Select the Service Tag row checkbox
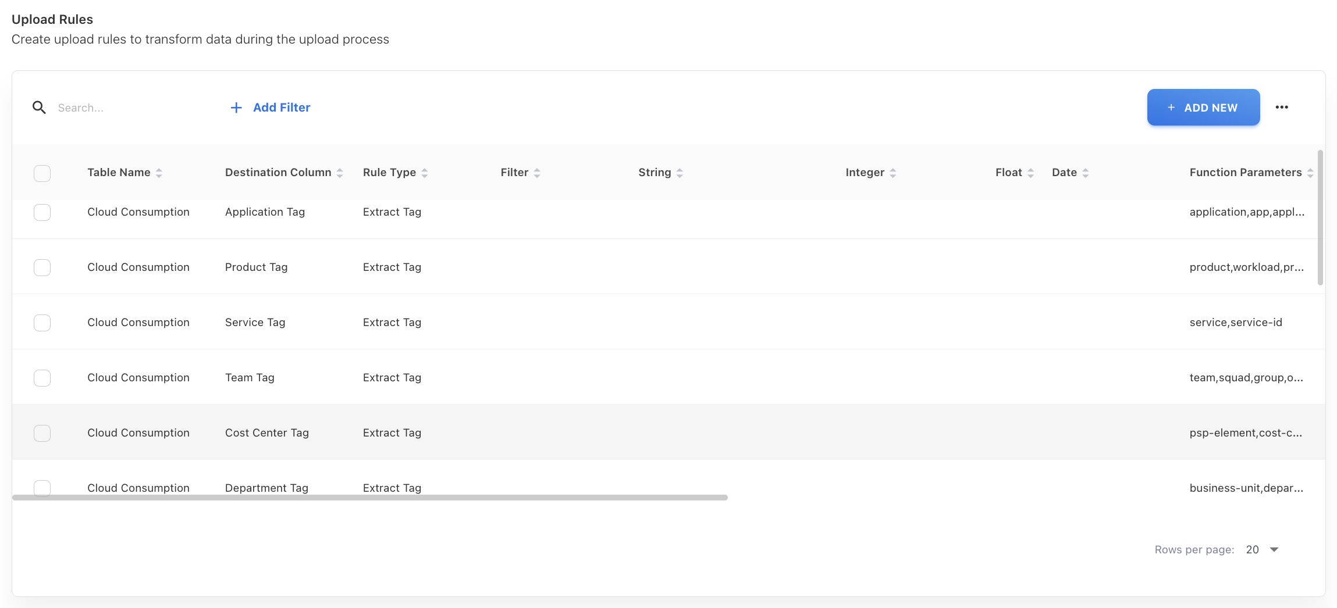The image size is (1337, 608). pos(42,323)
